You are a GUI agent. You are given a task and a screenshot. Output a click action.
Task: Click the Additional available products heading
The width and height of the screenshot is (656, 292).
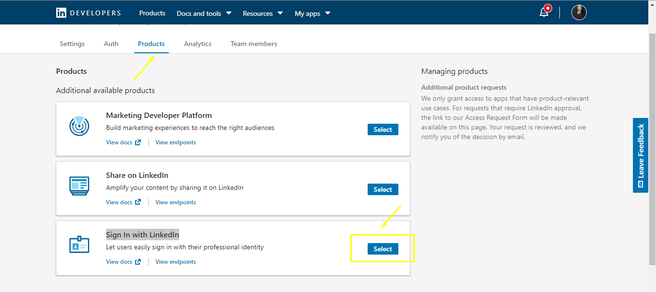click(105, 91)
